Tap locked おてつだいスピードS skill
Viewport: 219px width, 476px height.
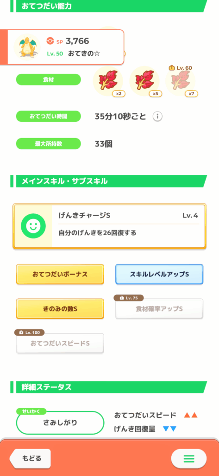(60, 344)
